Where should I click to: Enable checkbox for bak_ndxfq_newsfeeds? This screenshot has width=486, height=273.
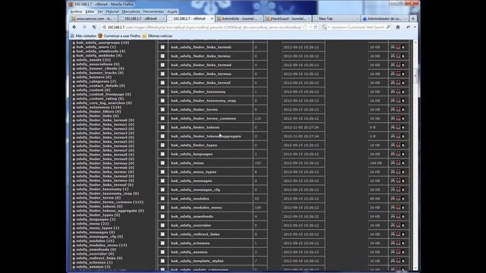click(x=163, y=216)
